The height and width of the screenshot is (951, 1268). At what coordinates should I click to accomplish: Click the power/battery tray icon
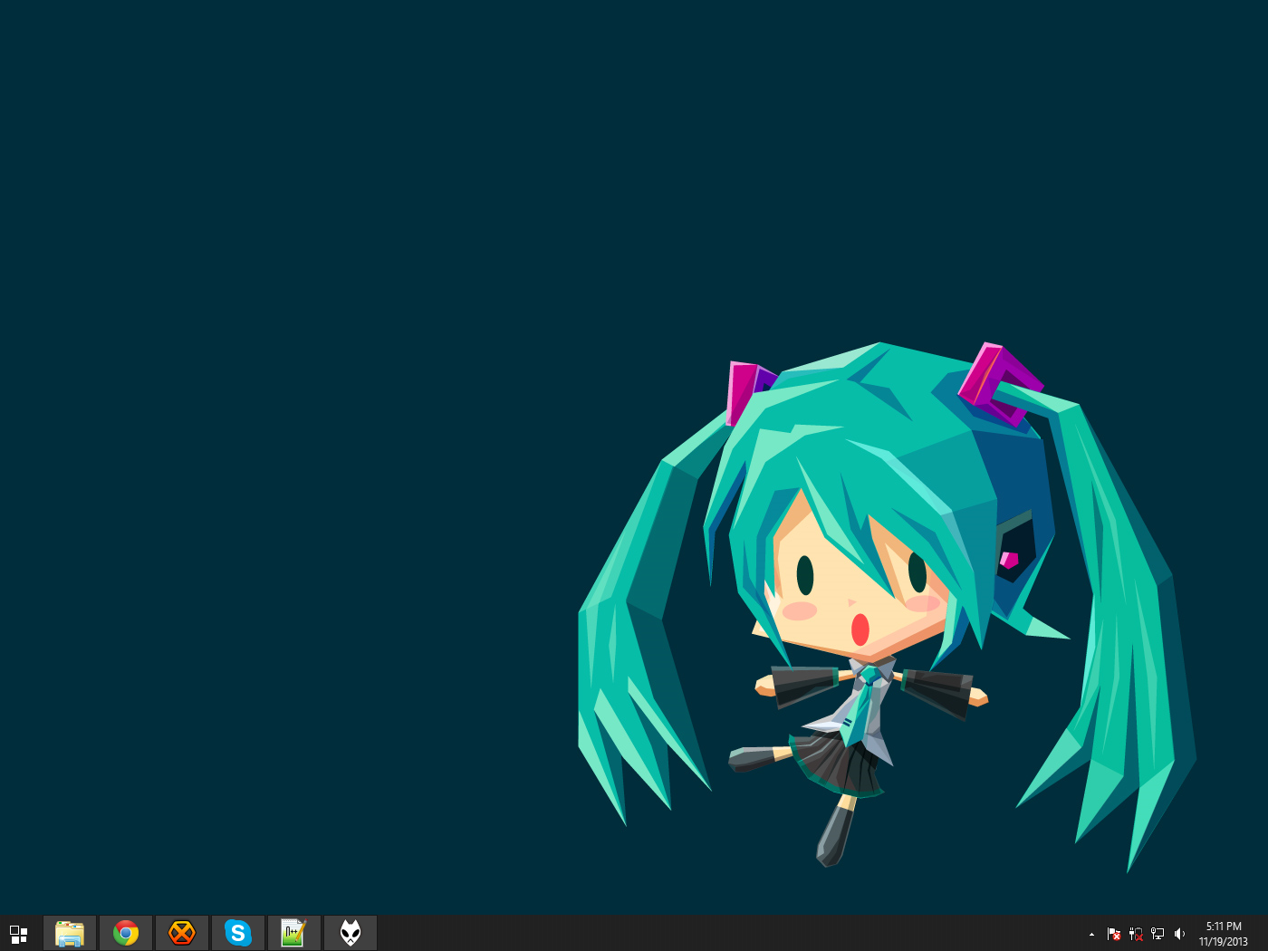pyautogui.click(x=1136, y=934)
